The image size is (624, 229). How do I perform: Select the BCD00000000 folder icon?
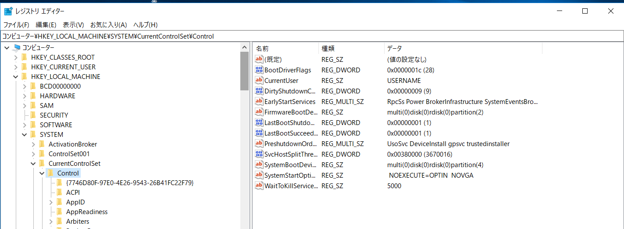(33, 86)
